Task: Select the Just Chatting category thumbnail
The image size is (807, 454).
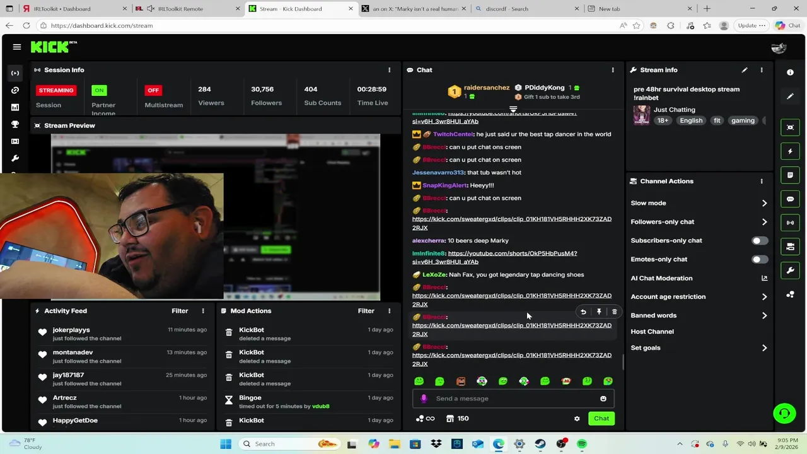Action: (642, 115)
